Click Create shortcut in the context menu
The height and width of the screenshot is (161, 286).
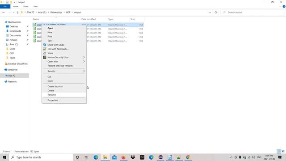coord(64,86)
